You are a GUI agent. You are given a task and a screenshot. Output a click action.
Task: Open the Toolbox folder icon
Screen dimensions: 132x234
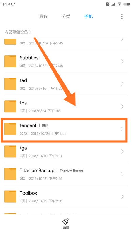10,197
